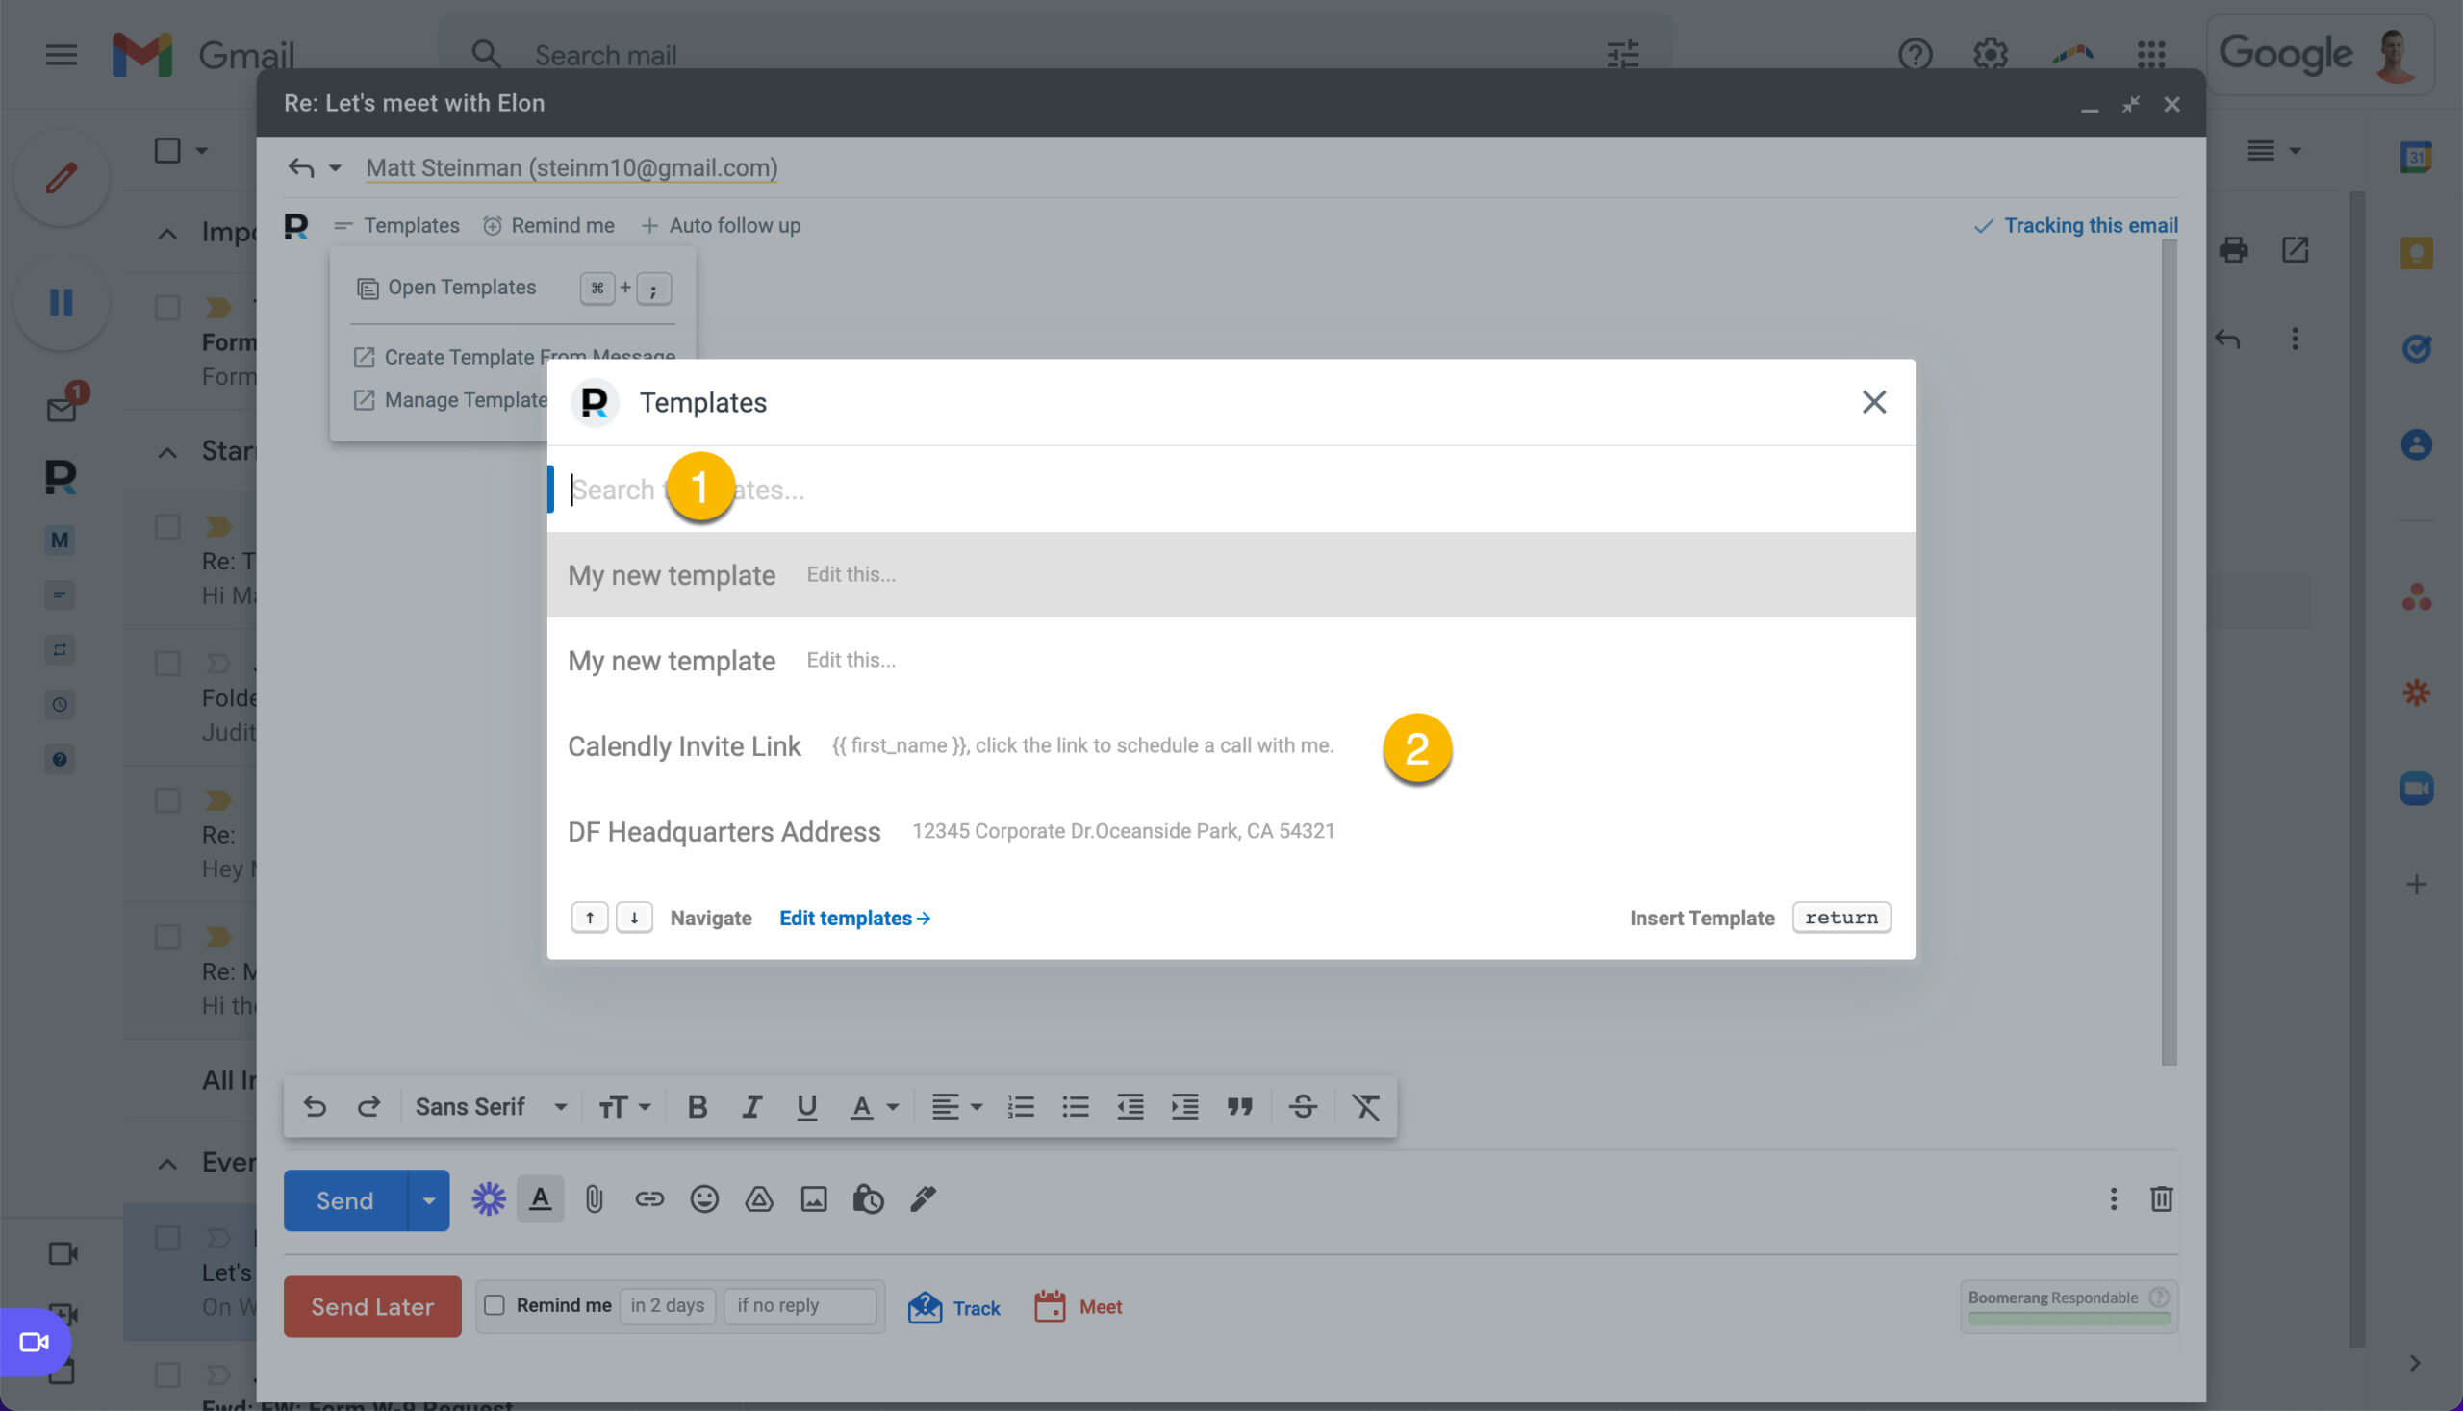Image resolution: width=2463 pixels, height=1411 pixels.
Task: Insert signature with pen icon
Action: tap(923, 1199)
